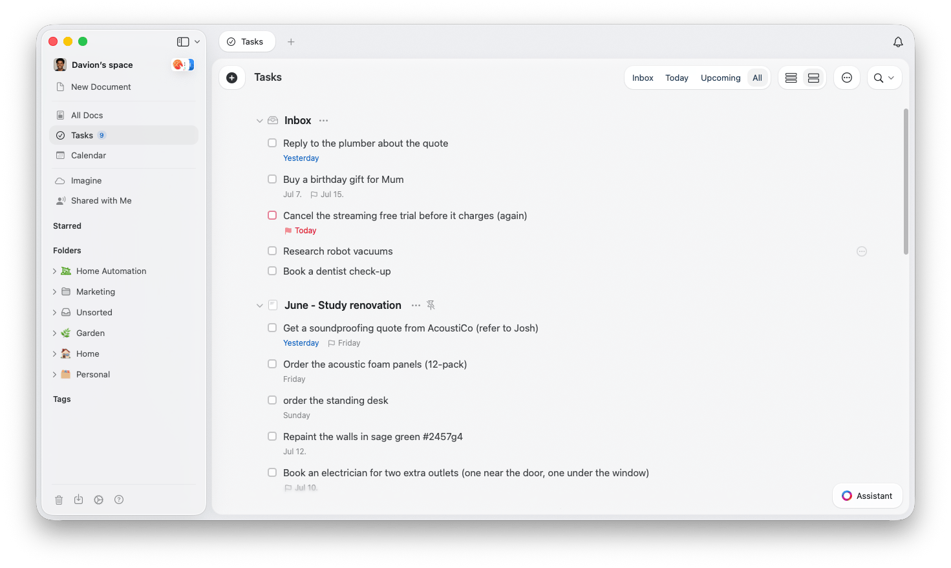Open settings gear in sidebar footer

[x=98, y=500]
